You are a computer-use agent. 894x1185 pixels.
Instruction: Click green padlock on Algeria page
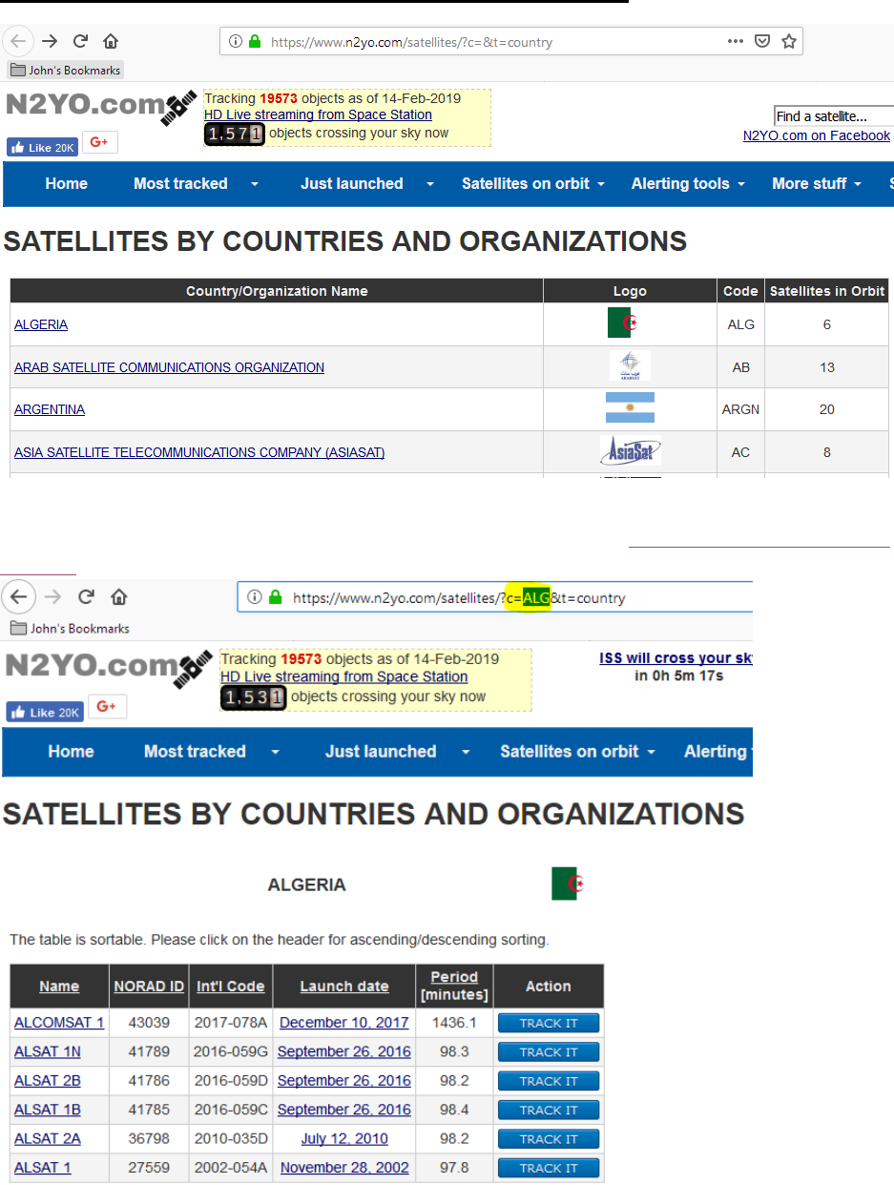(276, 597)
